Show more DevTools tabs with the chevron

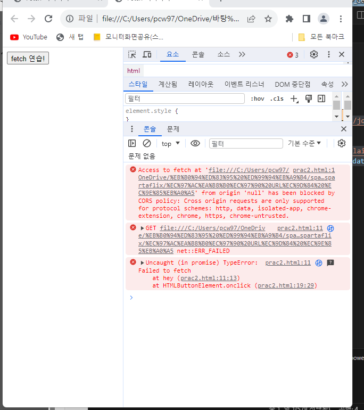(x=242, y=54)
